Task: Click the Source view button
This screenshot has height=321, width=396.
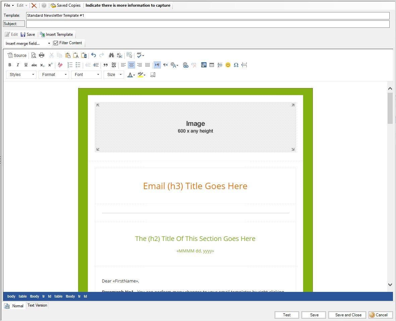Action: (x=17, y=56)
